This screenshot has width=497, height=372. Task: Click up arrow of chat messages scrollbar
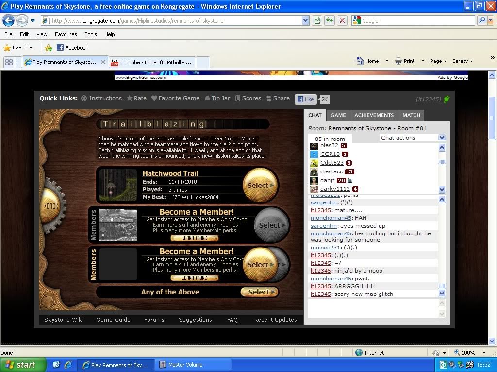coord(442,199)
